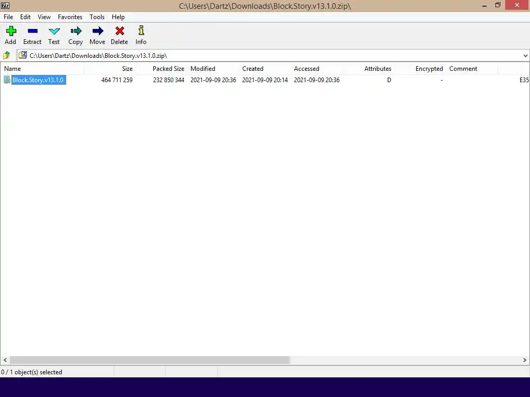Open the Edit menu

25,17
